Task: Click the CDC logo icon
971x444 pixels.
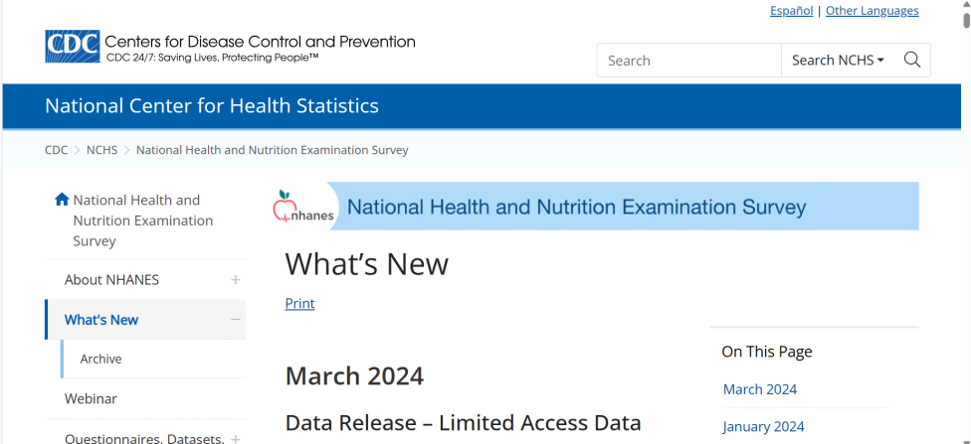Action: [x=73, y=47]
